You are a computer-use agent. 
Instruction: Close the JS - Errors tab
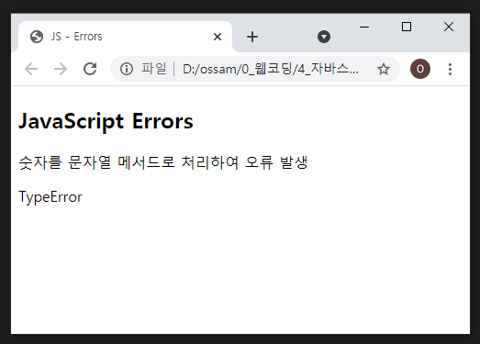coord(218,37)
